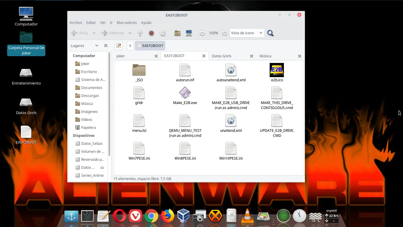Open Google Chrome from the dock

(151, 216)
